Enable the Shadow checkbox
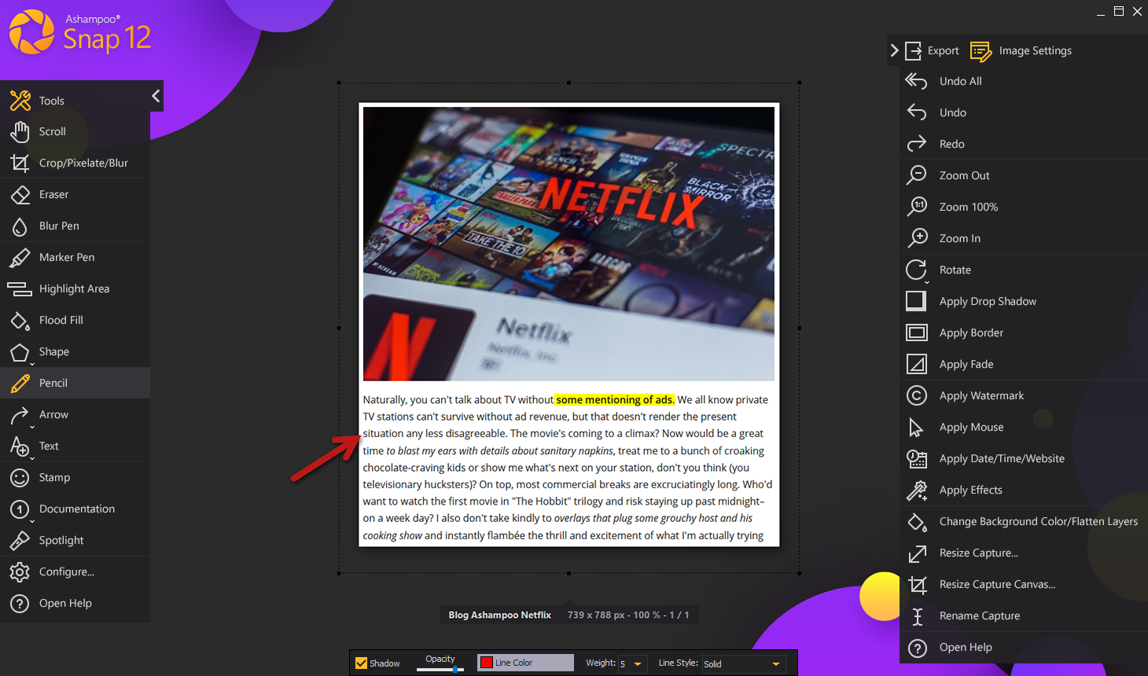 [362, 663]
